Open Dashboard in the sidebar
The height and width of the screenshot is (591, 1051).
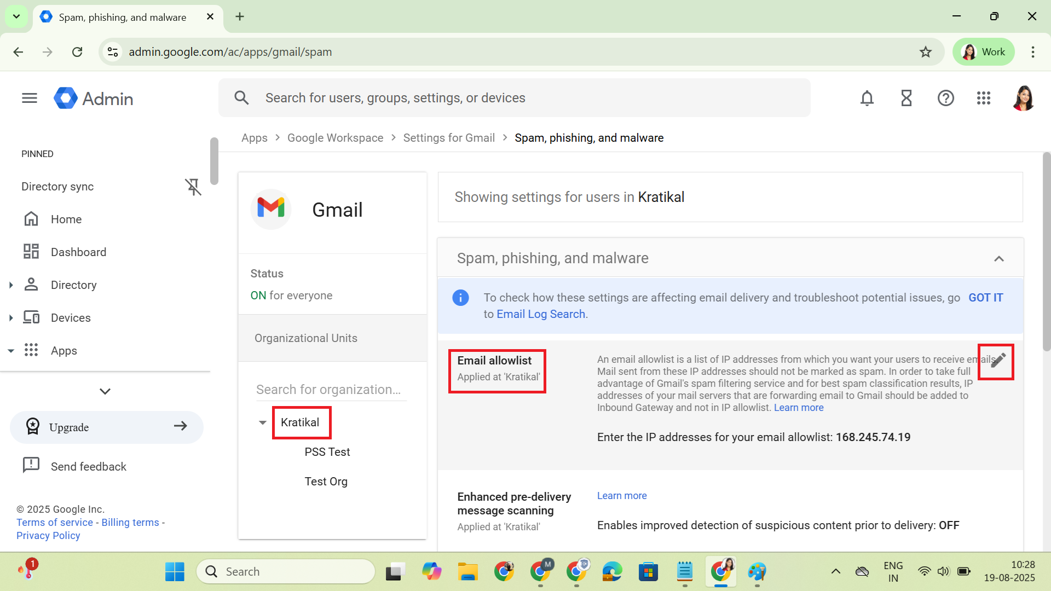[78, 252]
